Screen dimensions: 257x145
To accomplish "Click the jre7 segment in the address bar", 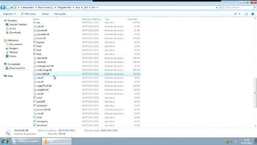I will (86, 7).
